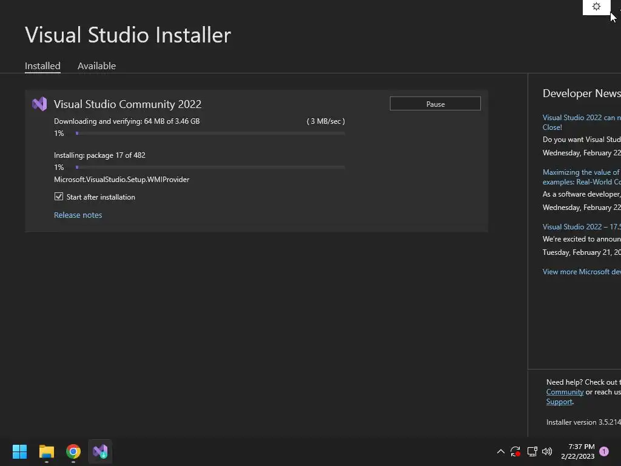Click the brightness/theme icon in top corner
This screenshot has height=466, width=621.
[x=596, y=7]
